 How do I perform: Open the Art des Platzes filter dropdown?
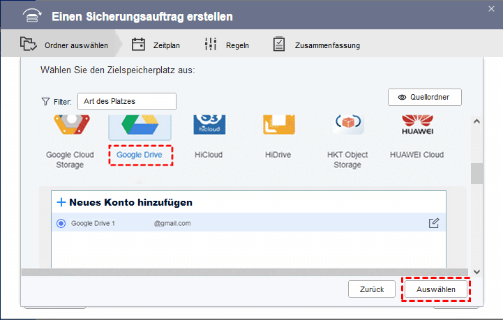tap(127, 101)
